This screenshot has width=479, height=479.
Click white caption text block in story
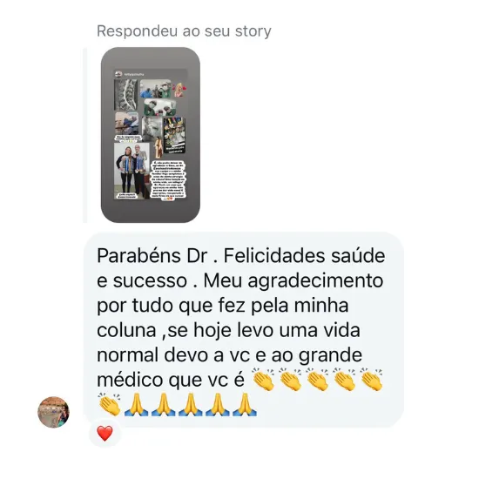(168, 180)
